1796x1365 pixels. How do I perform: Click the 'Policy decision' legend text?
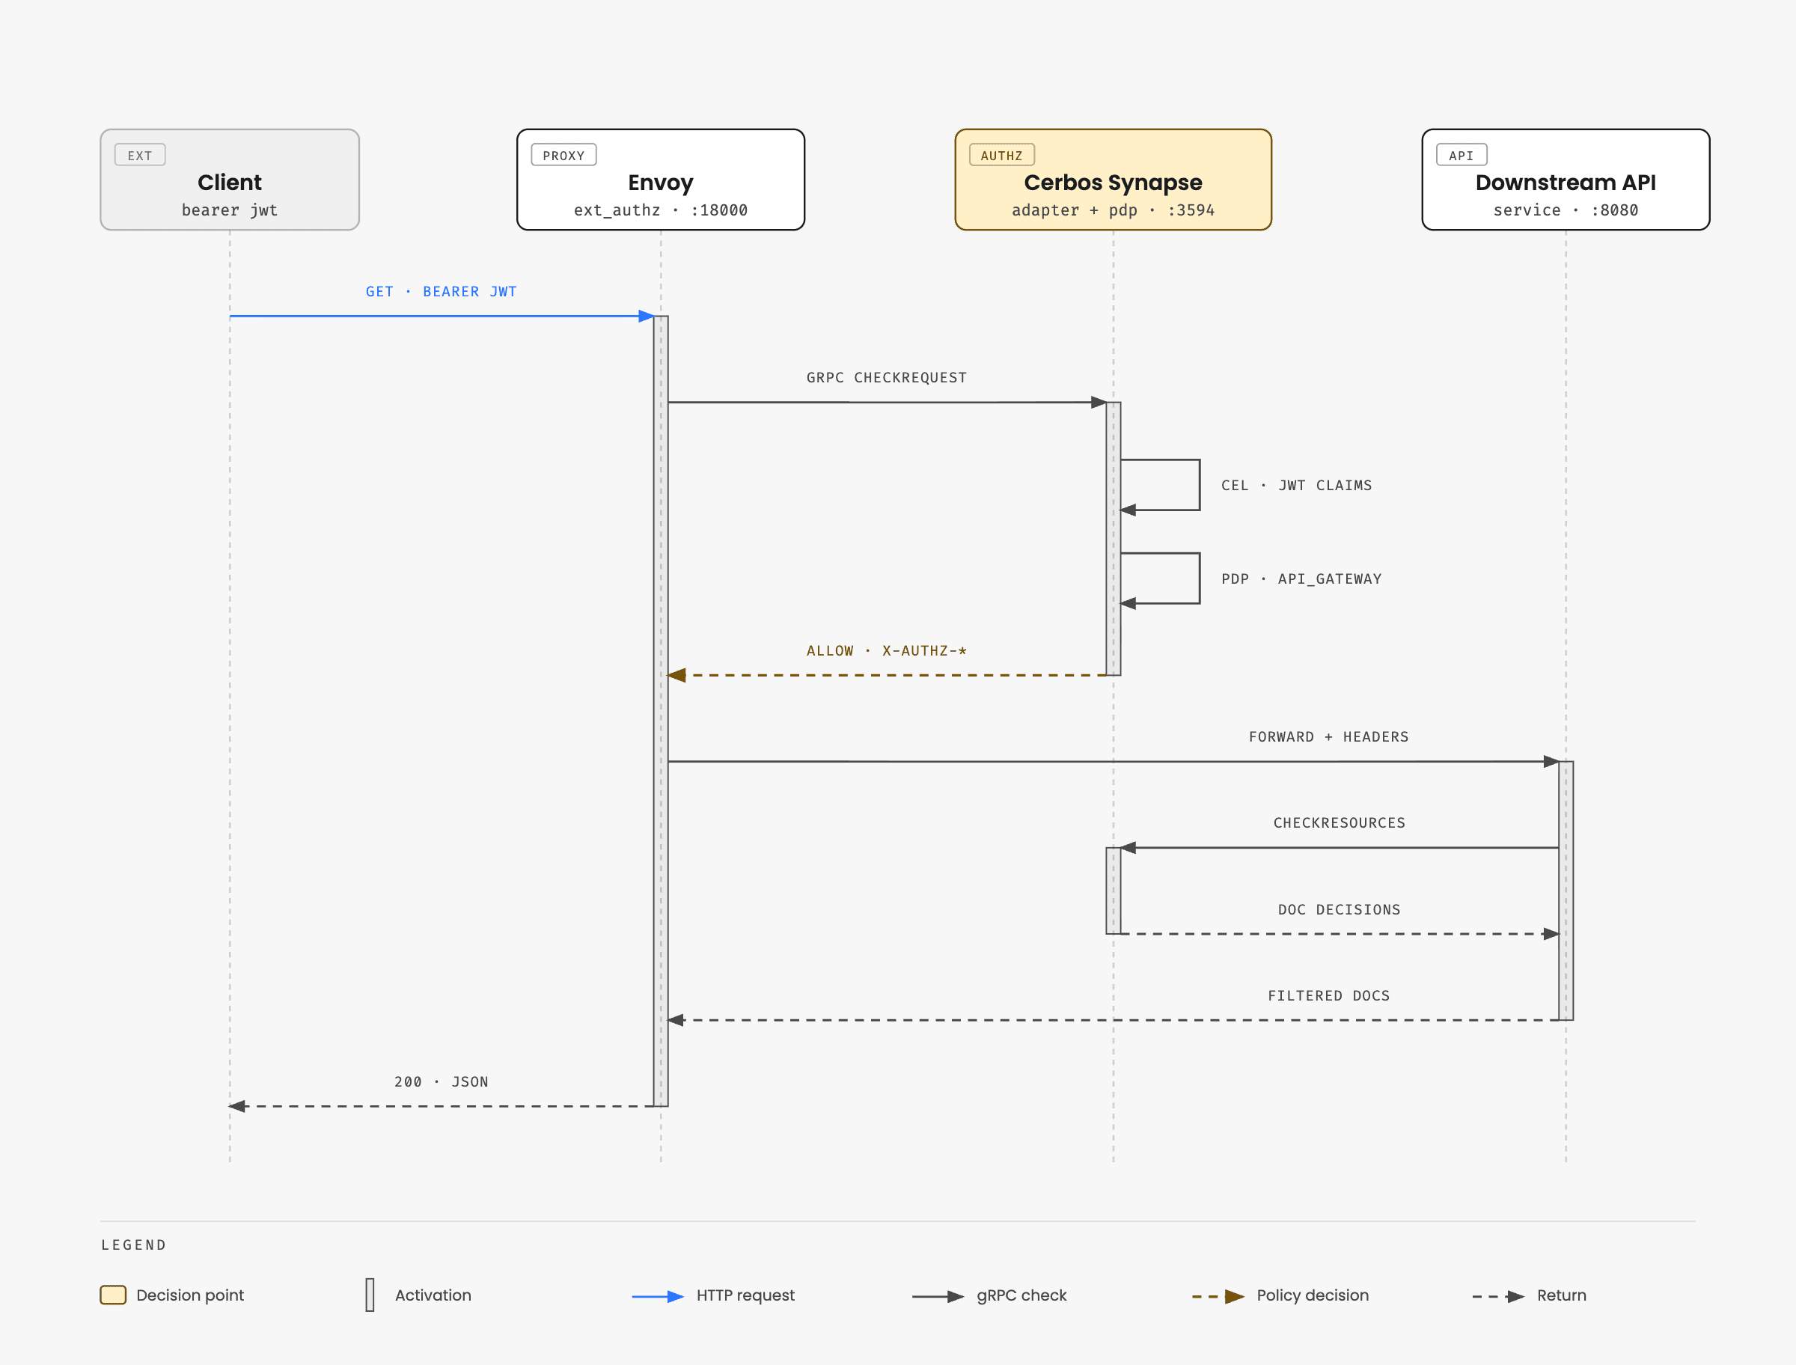click(x=1313, y=1295)
